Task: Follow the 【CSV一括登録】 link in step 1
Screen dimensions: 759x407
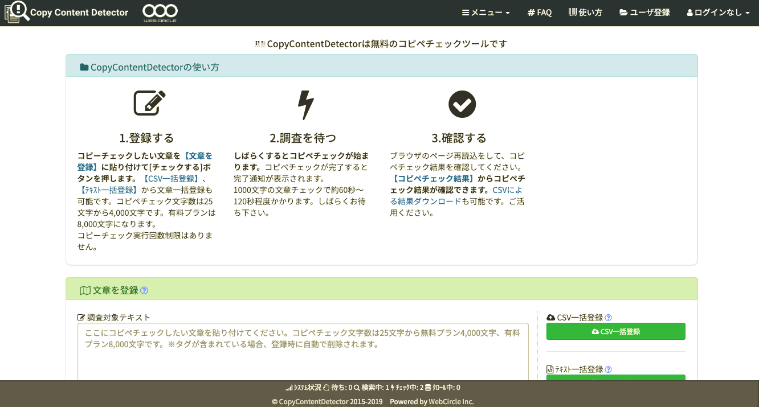Action: (171, 178)
